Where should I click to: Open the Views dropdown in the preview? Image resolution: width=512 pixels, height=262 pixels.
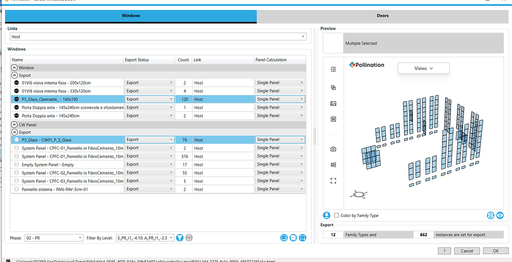(x=423, y=68)
